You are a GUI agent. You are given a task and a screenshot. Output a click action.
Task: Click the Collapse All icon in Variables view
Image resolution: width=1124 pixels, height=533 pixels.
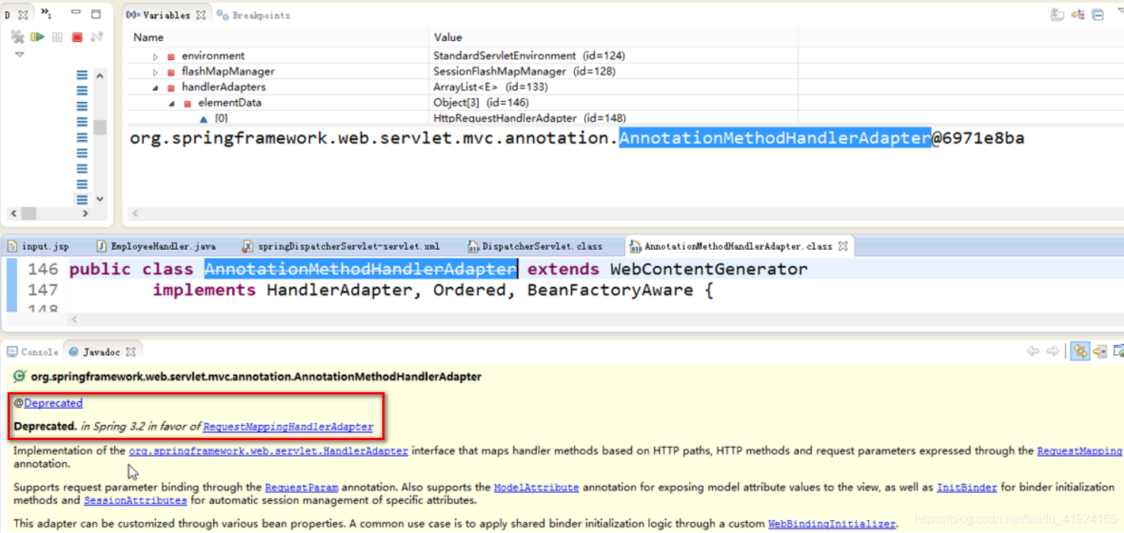[1097, 14]
